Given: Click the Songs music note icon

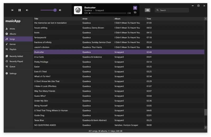Looking at the screenshot, I should [7, 39].
